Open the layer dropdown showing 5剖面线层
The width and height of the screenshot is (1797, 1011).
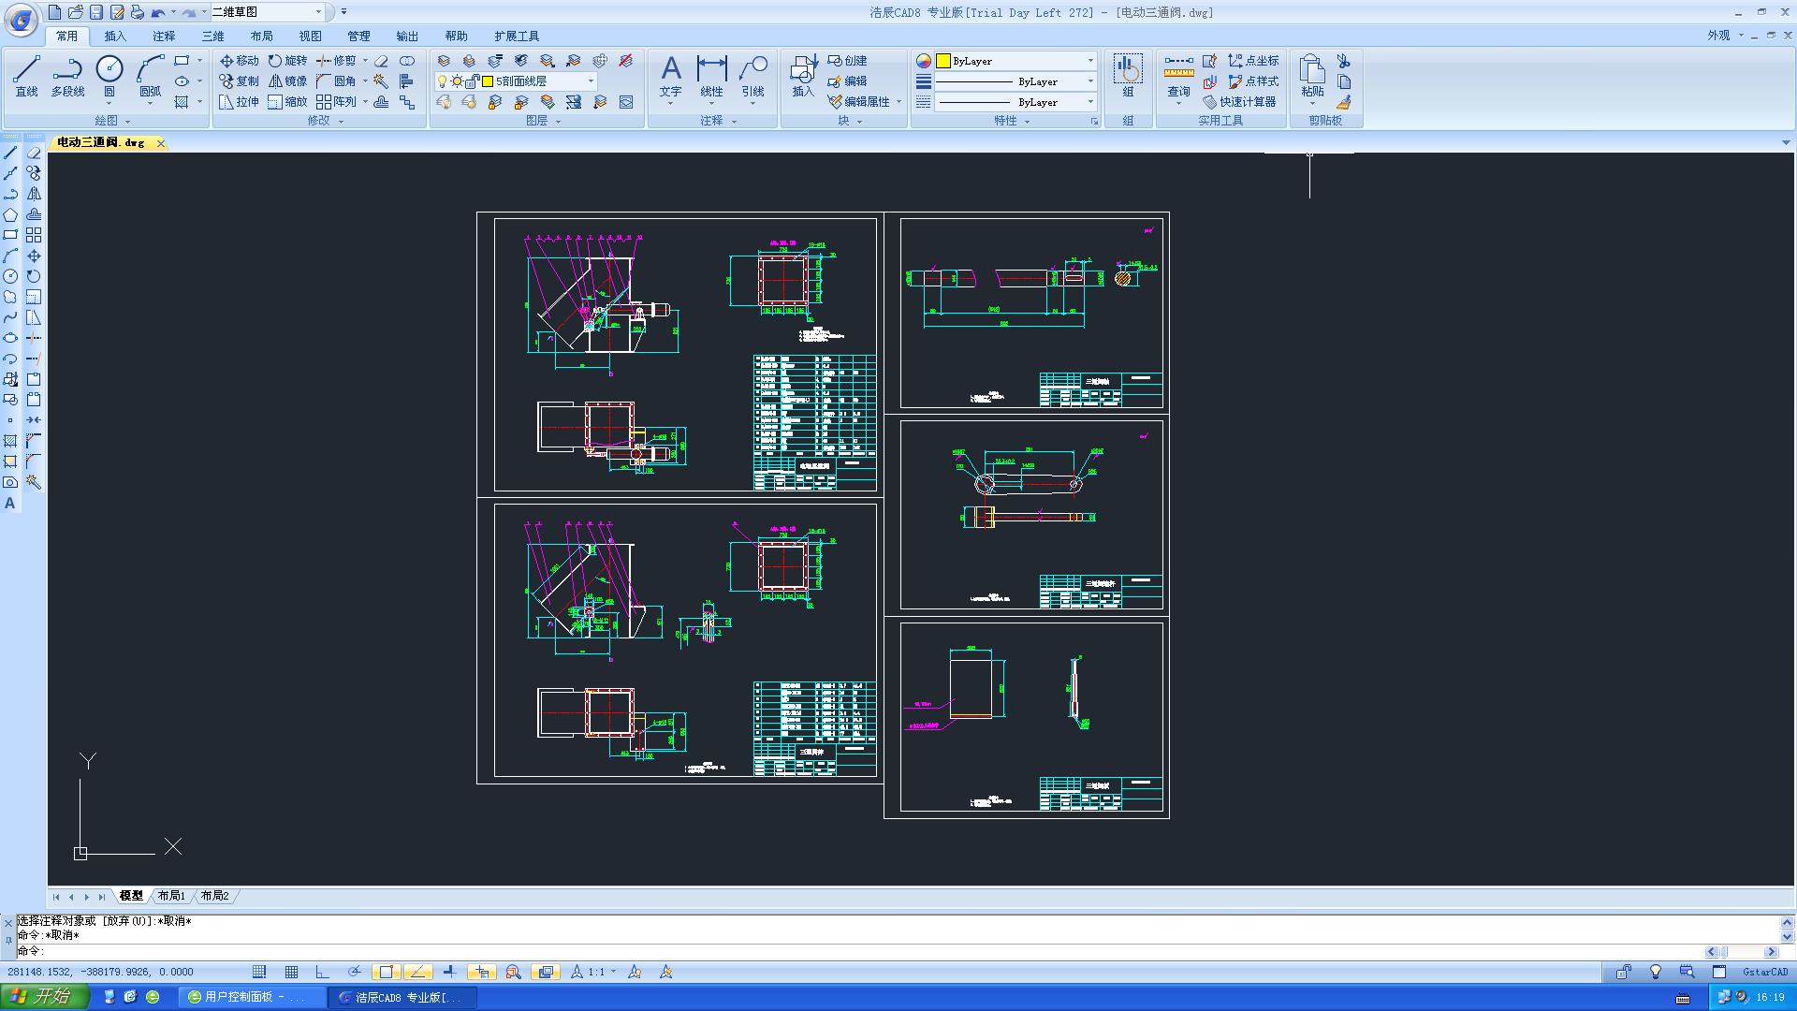pyautogui.click(x=591, y=81)
